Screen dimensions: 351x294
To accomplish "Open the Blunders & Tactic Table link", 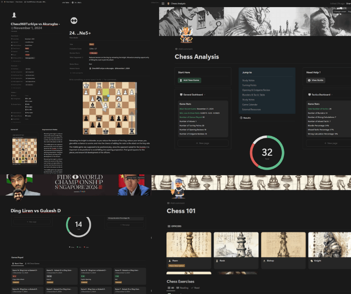I will (x=253, y=95).
